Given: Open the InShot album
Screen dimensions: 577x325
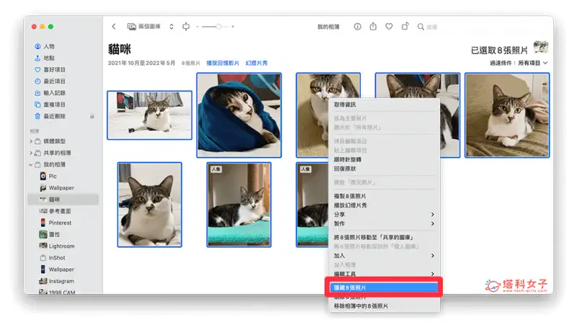Looking at the screenshot, I should point(57,258).
